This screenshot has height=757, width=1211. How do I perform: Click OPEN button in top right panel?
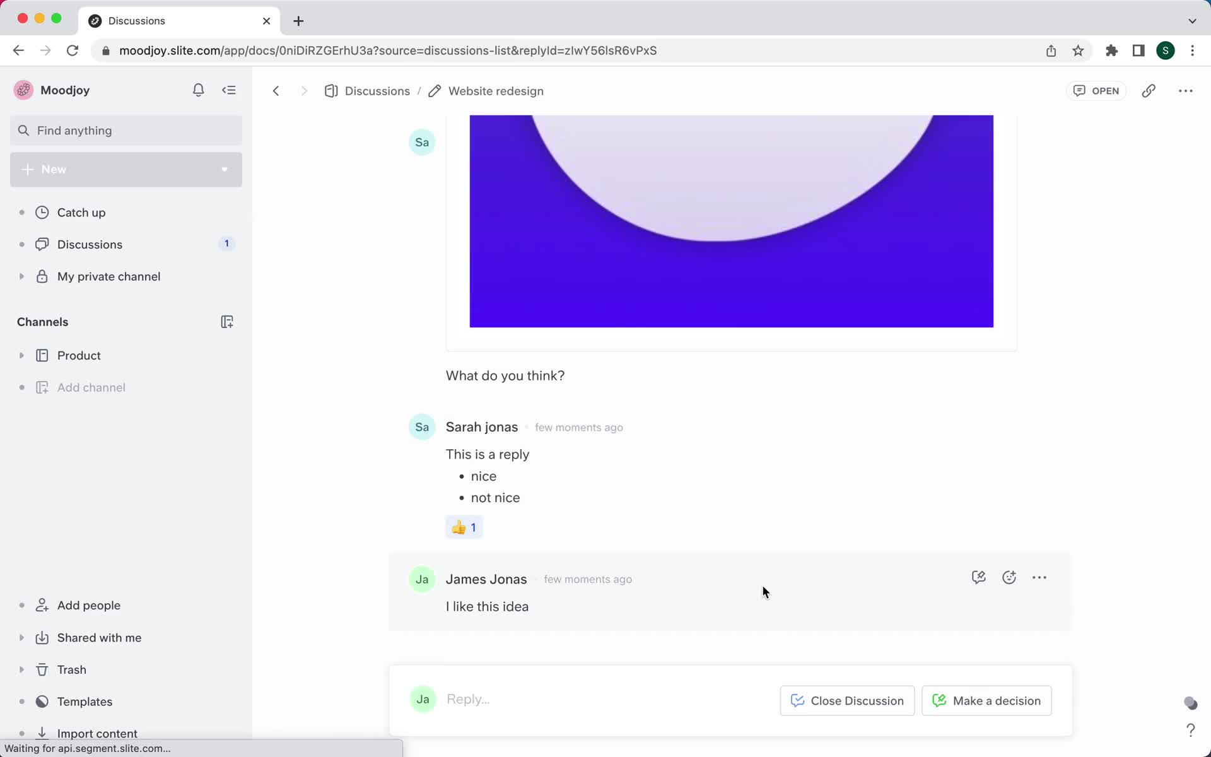[1097, 90]
